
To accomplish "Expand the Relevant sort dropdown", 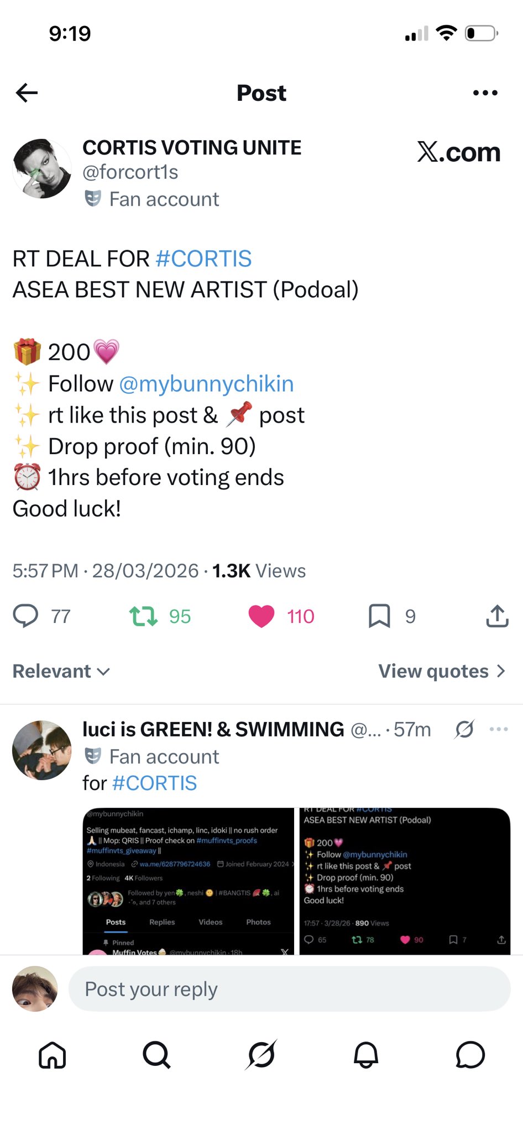I will 61,671.
